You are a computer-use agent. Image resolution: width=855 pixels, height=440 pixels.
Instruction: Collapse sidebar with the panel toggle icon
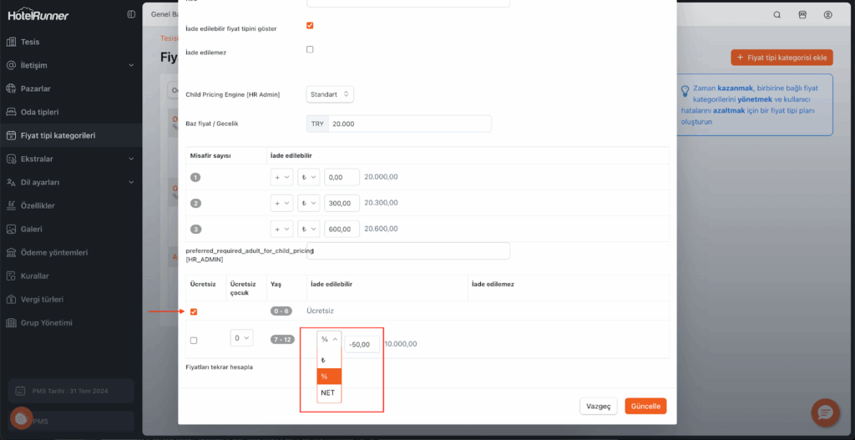click(x=131, y=15)
